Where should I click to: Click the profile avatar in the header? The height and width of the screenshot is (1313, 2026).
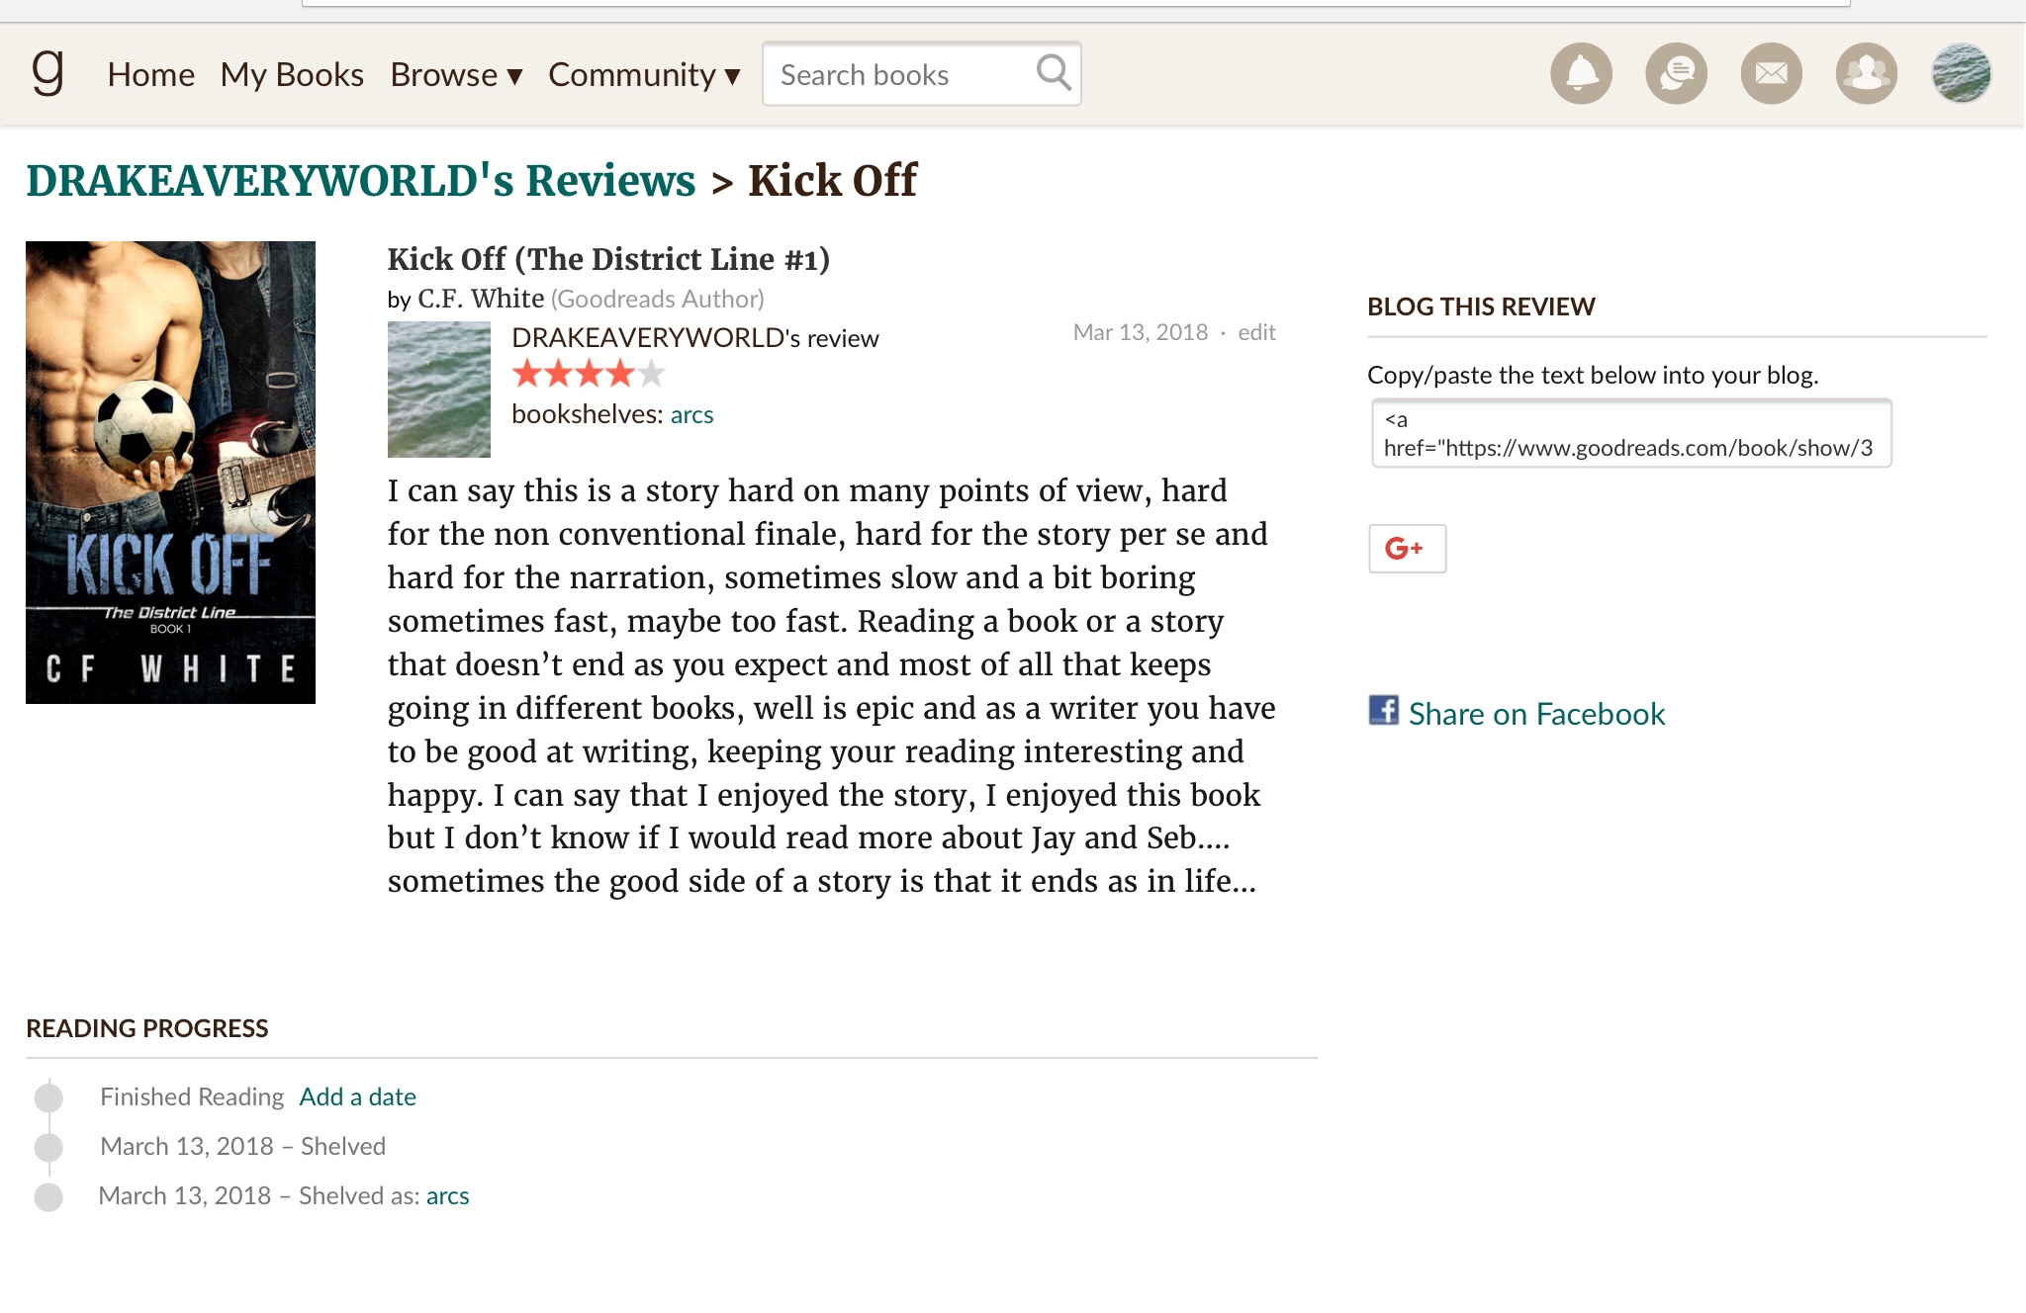pyautogui.click(x=1961, y=73)
